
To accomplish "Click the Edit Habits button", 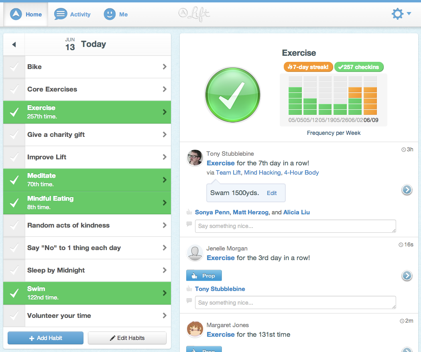I will coord(127,338).
